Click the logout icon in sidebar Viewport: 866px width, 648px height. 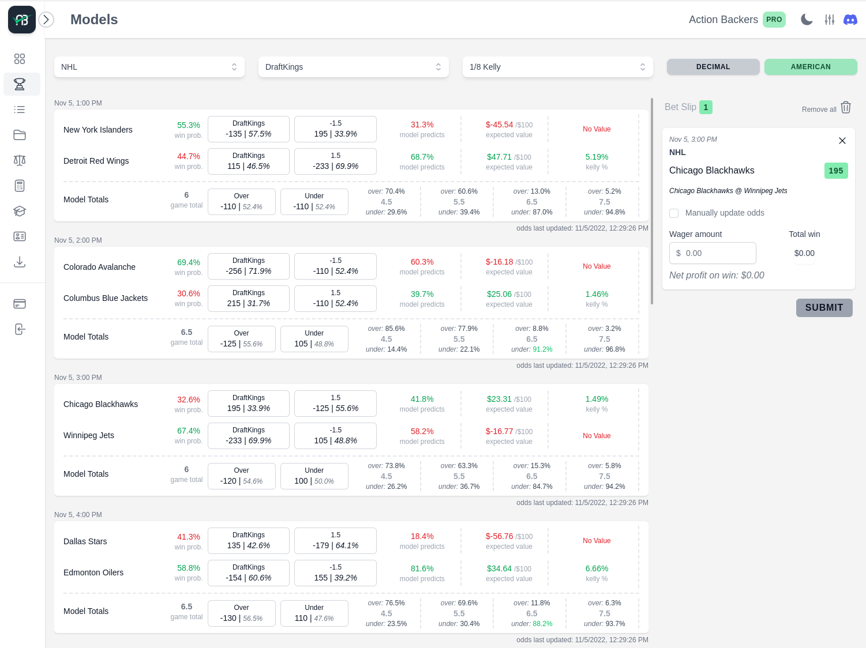pos(20,329)
